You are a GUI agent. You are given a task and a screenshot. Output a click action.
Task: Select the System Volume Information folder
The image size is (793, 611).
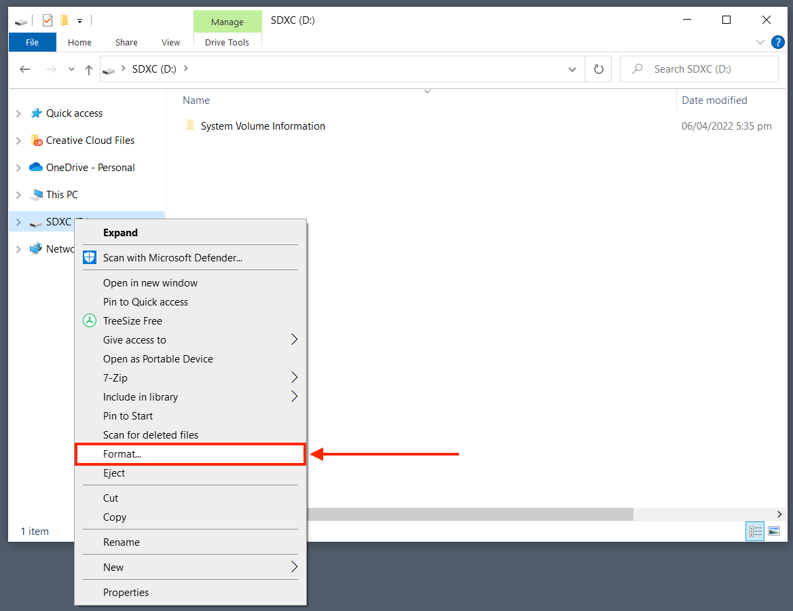point(263,126)
